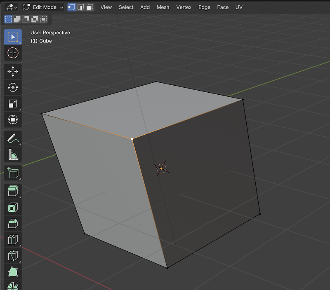This screenshot has width=330, height=290.
Task: Choose the Annotate tool
Action: 12,137
